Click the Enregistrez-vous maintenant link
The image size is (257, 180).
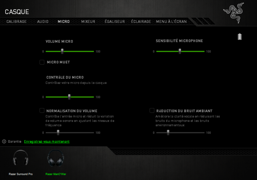tap(47, 141)
